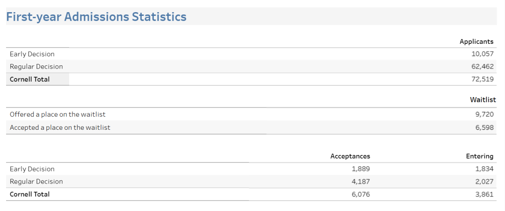Select the Entering column header

pos(479,156)
